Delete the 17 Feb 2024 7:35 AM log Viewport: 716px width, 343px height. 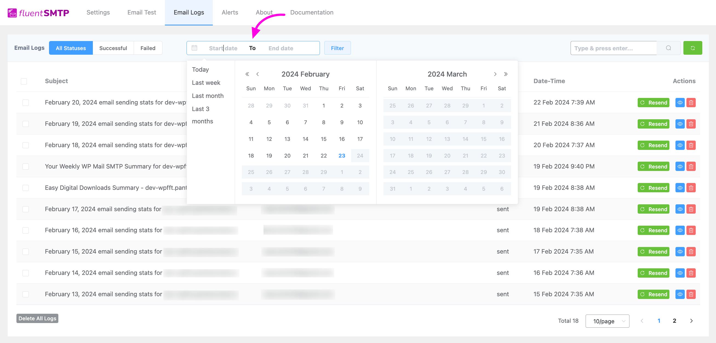[691, 252]
